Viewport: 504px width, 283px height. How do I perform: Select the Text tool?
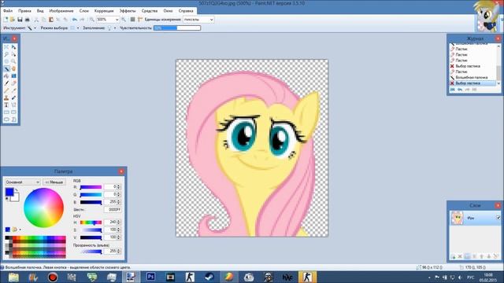pyautogui.click(x=6, y=105)
